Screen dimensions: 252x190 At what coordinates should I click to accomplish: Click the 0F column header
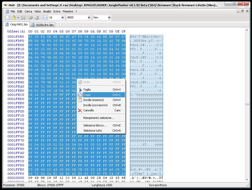pos(123,31)
